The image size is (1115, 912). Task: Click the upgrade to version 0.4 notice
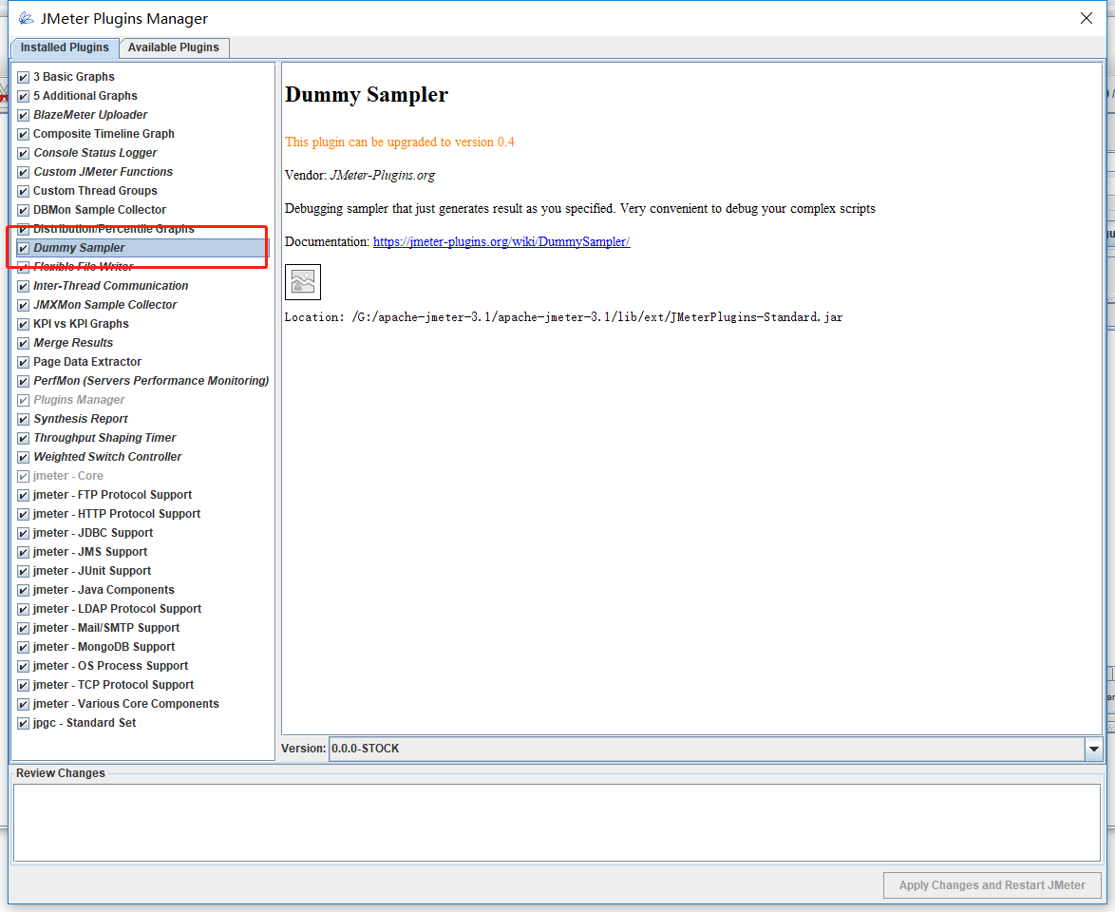[x=399, y=142]
